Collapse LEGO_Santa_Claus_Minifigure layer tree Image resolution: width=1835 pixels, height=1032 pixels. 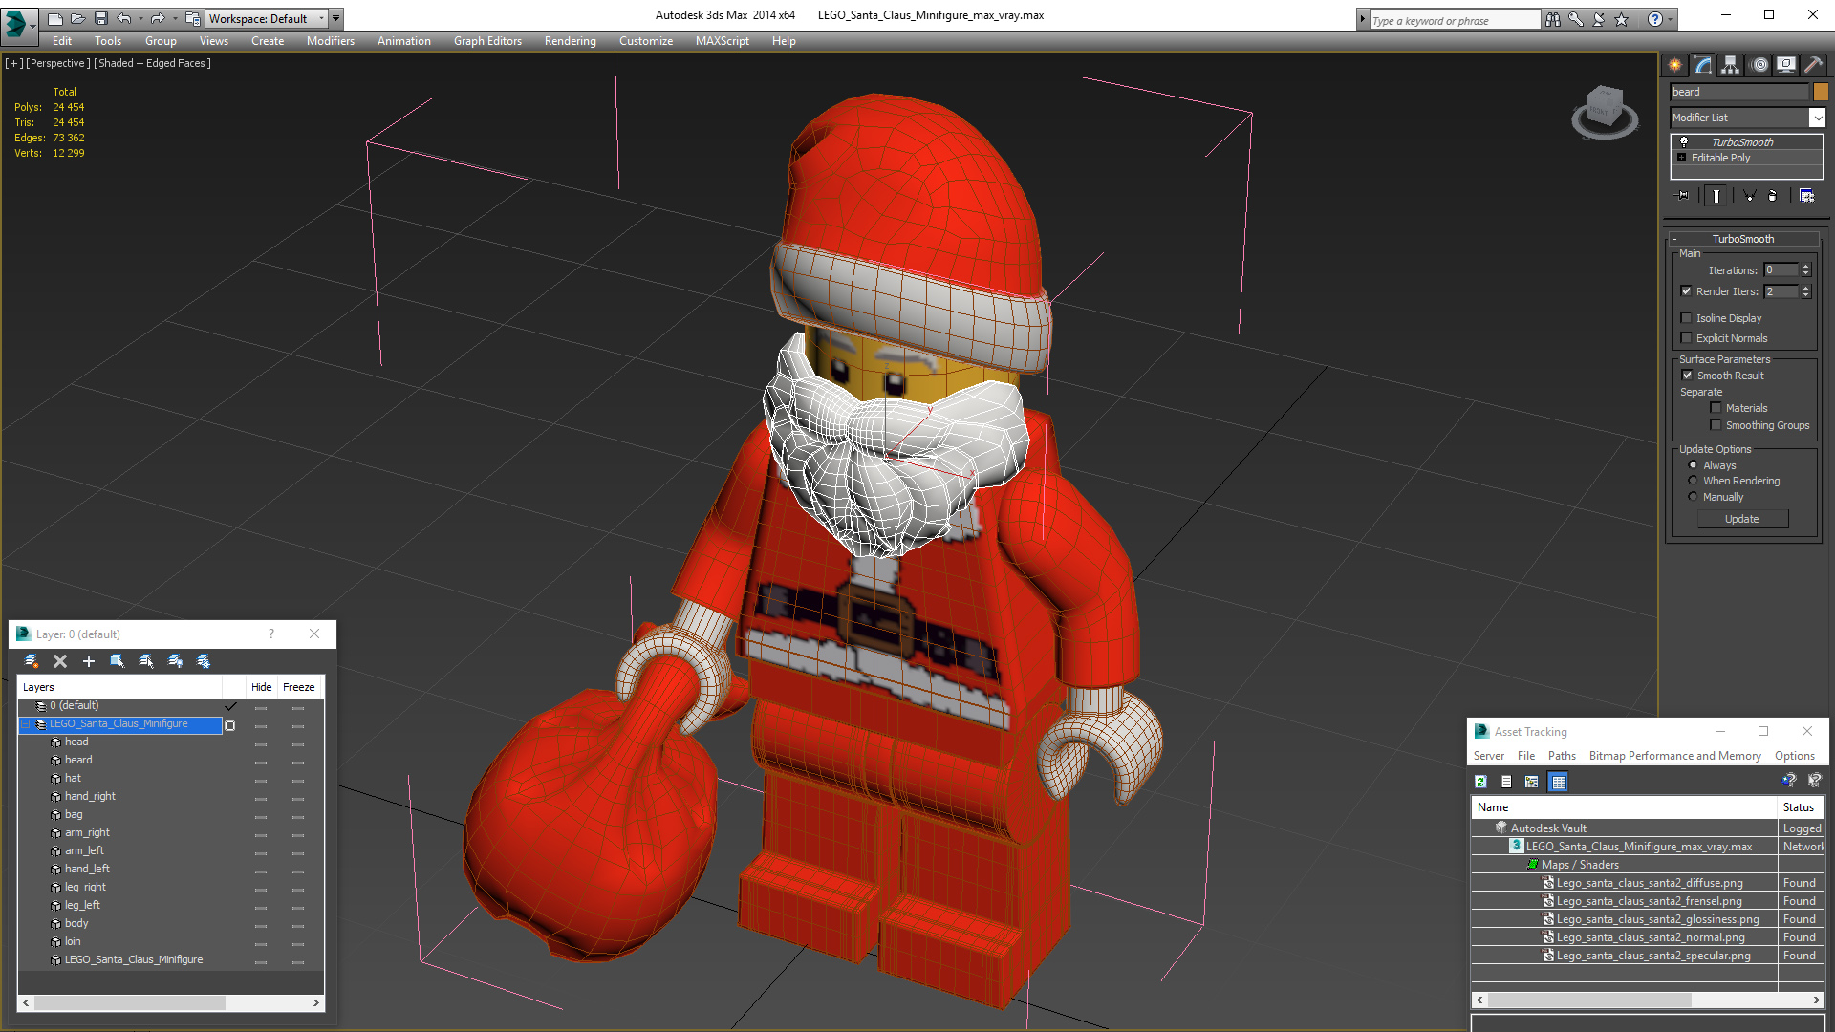coord(26,724)
